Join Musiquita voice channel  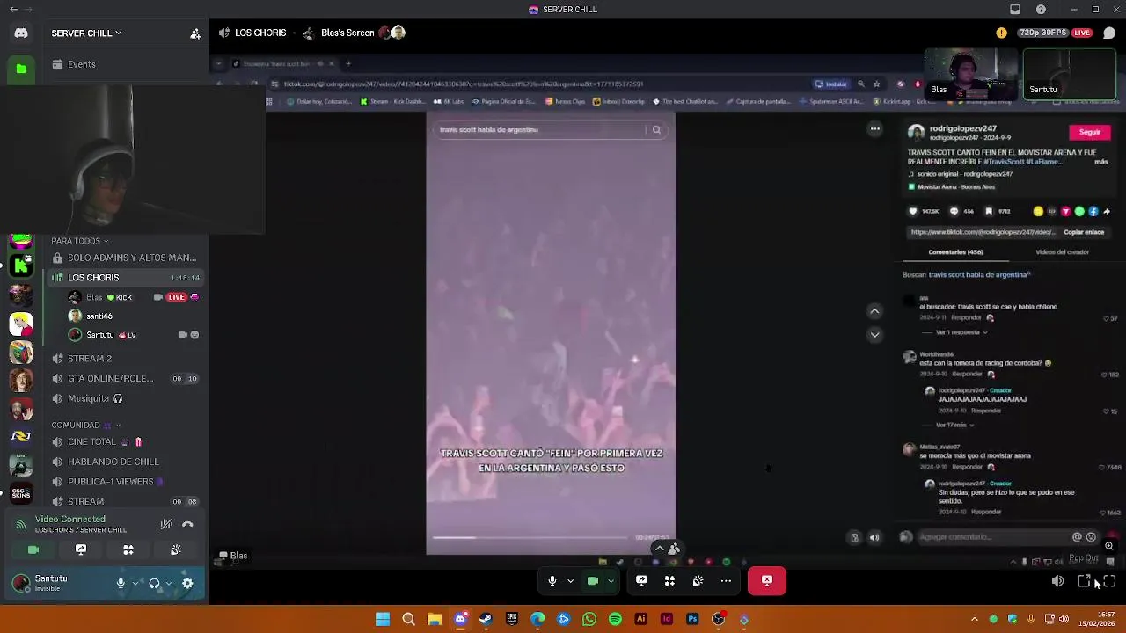[x=126, y=399]
